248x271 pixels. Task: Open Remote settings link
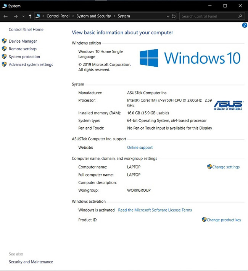[x=23, y=49]
